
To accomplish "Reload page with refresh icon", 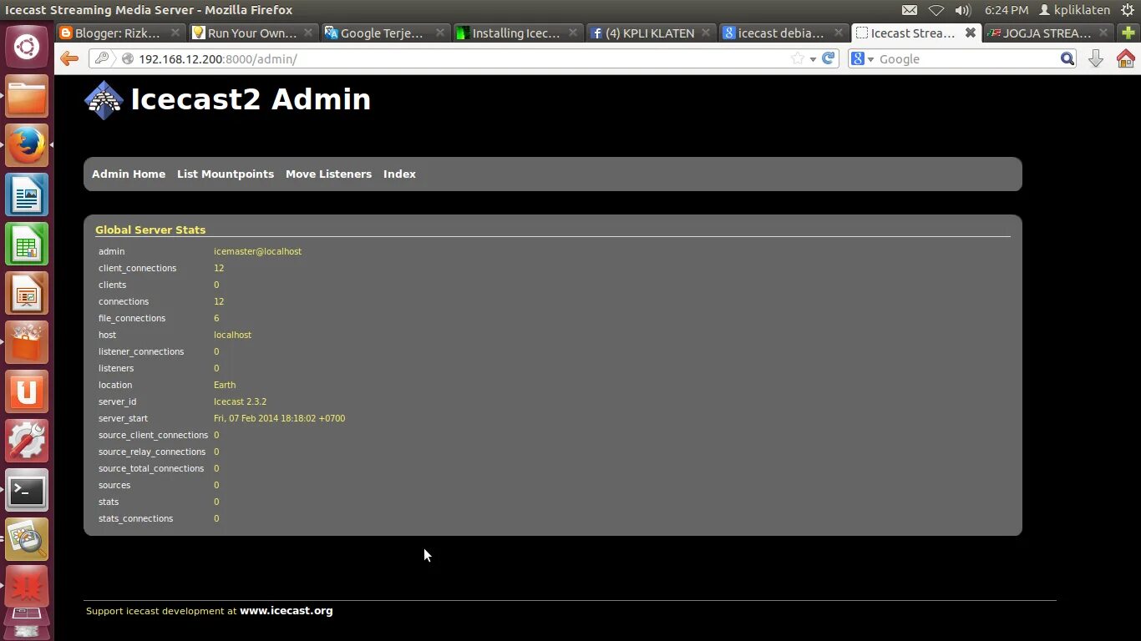I will [x=829, y=58].
